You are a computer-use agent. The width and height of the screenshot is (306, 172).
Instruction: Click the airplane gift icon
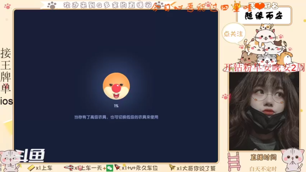(x=69, y=167)
